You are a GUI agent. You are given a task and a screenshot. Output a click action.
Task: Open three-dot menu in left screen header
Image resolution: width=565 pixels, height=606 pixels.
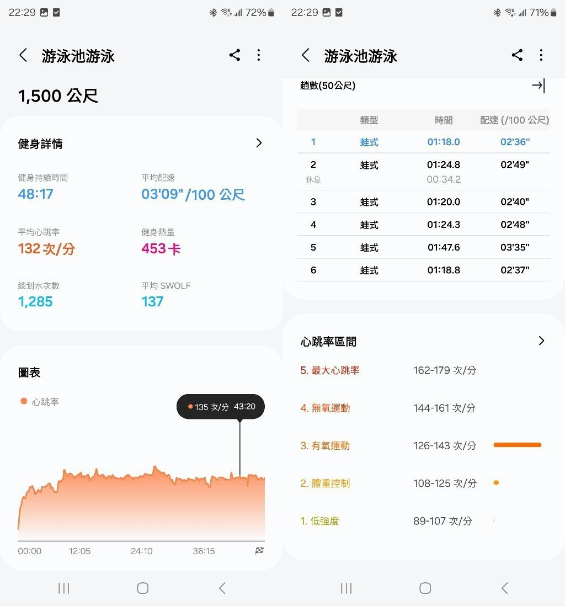coord(259,55)
